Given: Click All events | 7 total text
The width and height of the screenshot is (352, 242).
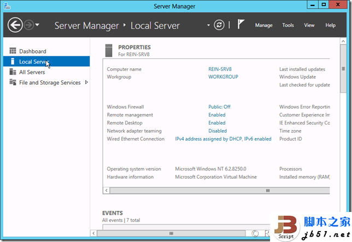Looking at the screenshot, I should 121,220.
